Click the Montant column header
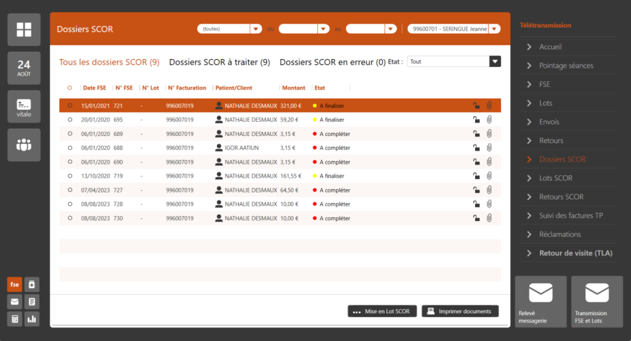 click(x=293, y=88)
